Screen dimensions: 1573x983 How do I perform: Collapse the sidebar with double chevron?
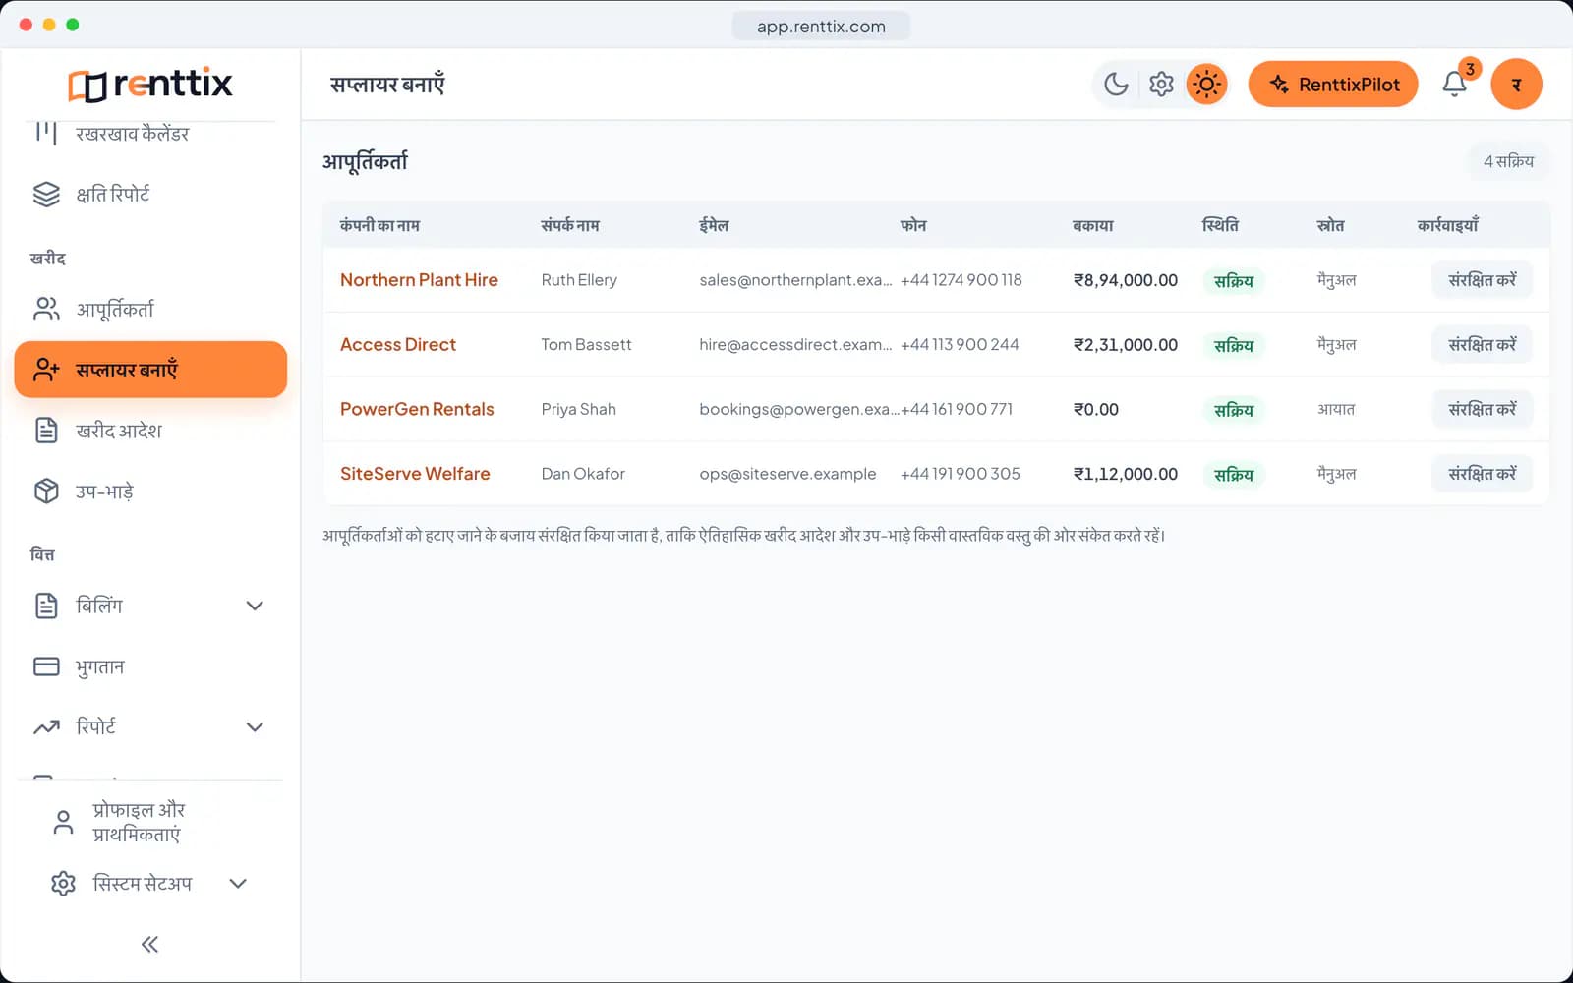click(149, 945)
